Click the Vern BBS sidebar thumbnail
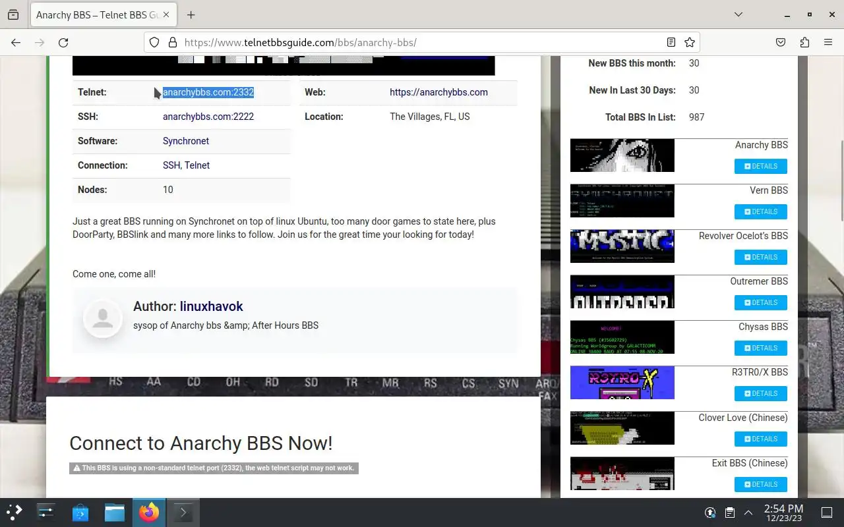Screen dimensions: 844x527 pos(622,200)
